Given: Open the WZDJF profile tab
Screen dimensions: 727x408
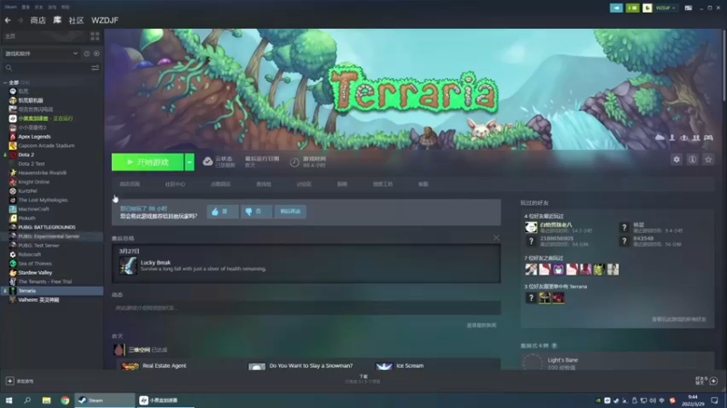Looking at the screenshot, I should click(x=105, y=20).
